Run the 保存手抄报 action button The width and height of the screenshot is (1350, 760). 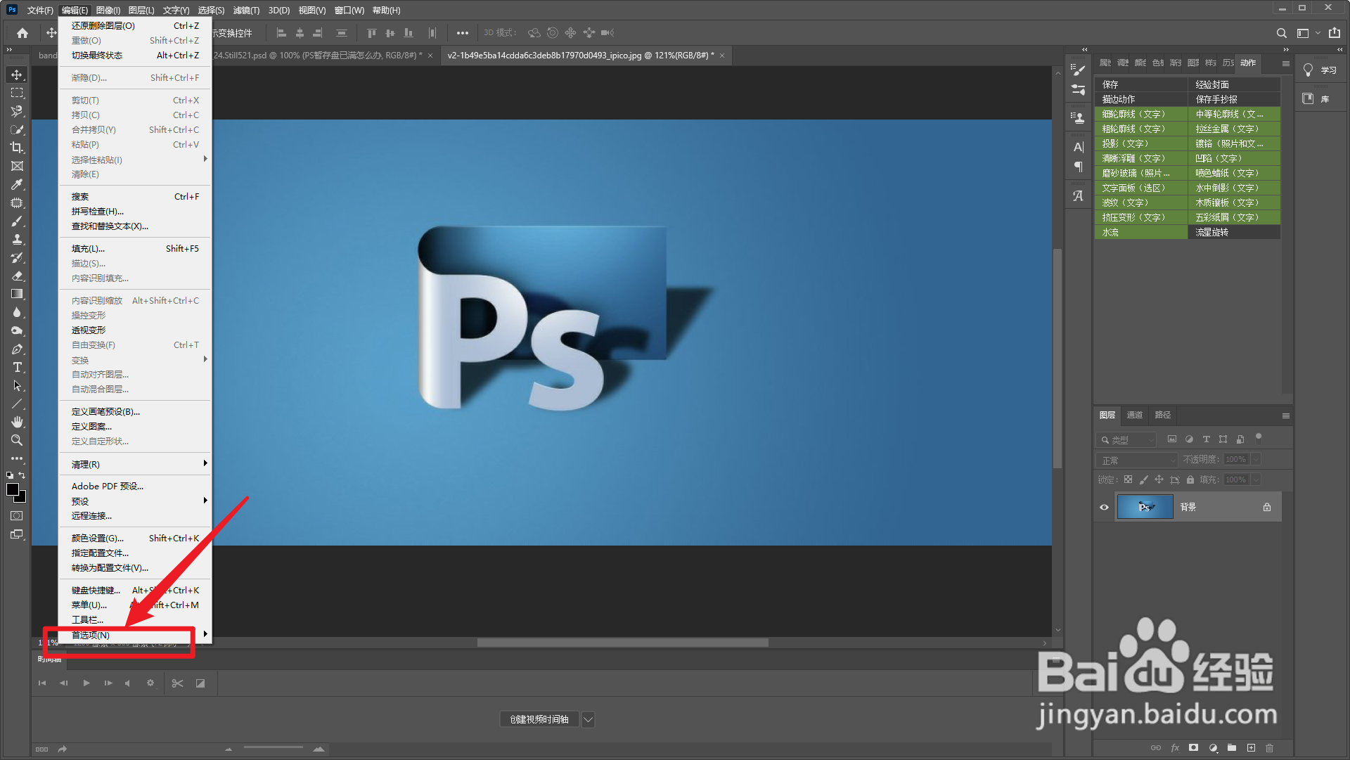[x=1234, y=99]
